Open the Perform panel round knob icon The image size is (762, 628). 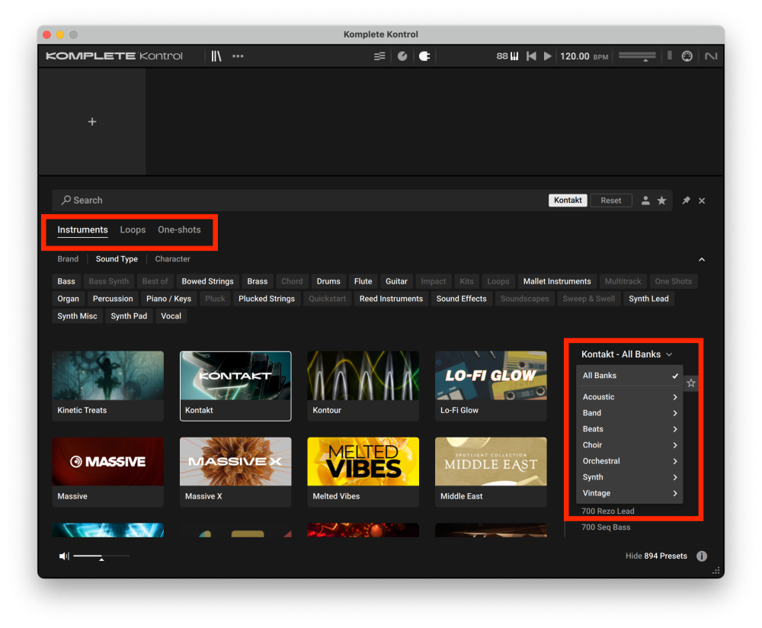(402, 56)
